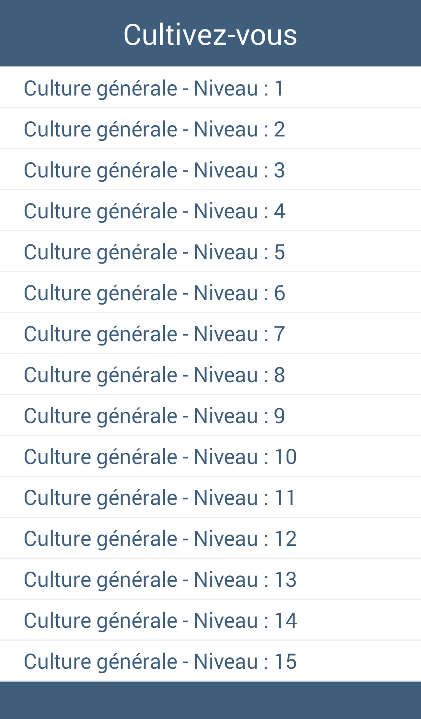The height and width of the screenshot is (719, 421).
Task: Select the Niveau 6 list item
Action: [x=210, y=292]
